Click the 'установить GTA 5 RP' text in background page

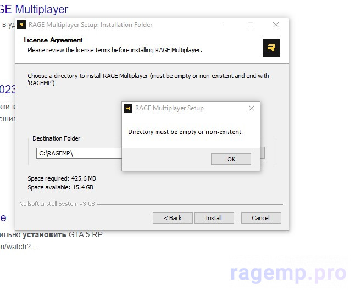[x=63, y=234]
